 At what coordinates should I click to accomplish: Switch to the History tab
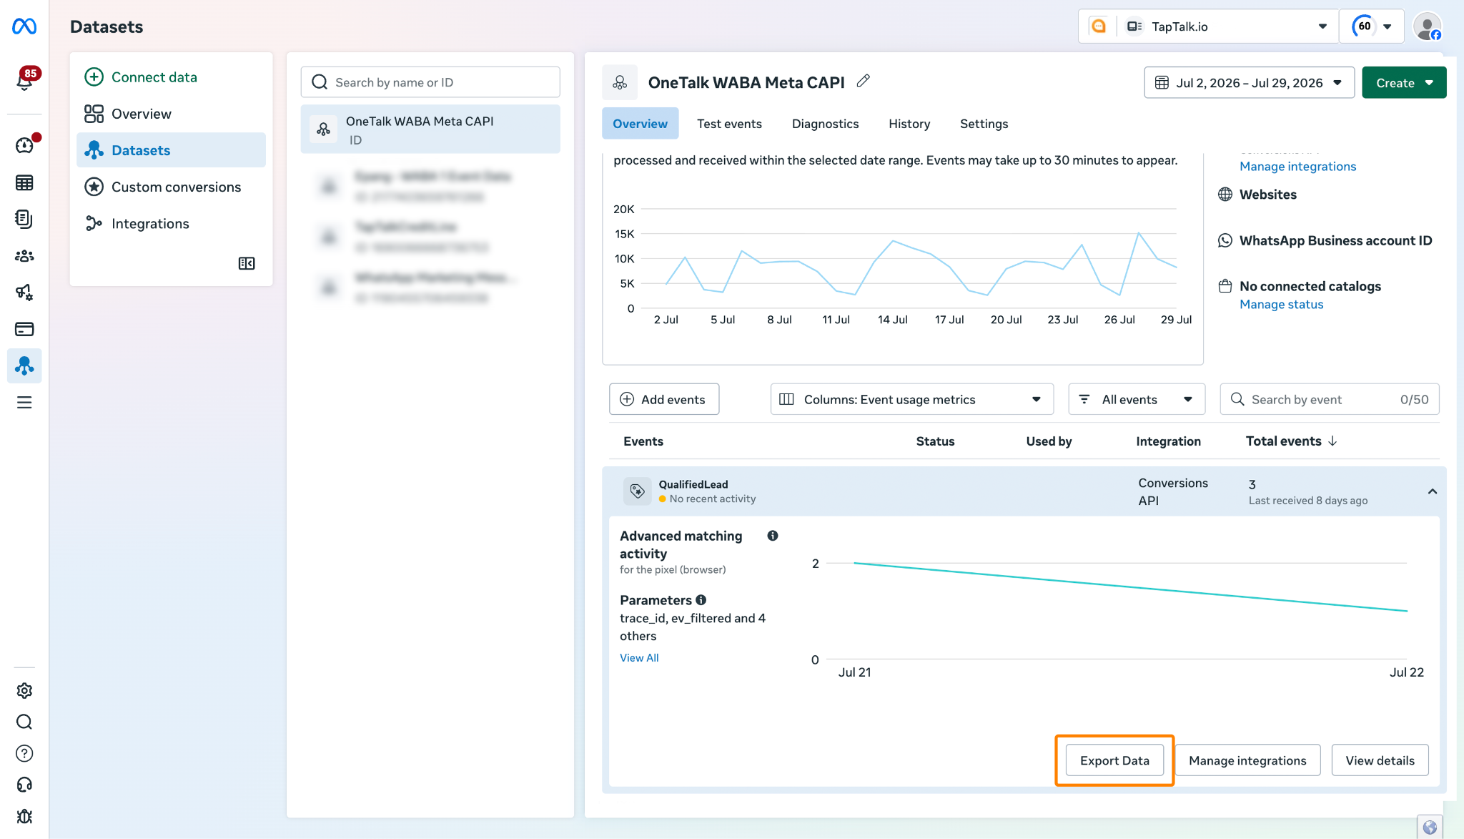pyautogui.click(x=909, y=124)
